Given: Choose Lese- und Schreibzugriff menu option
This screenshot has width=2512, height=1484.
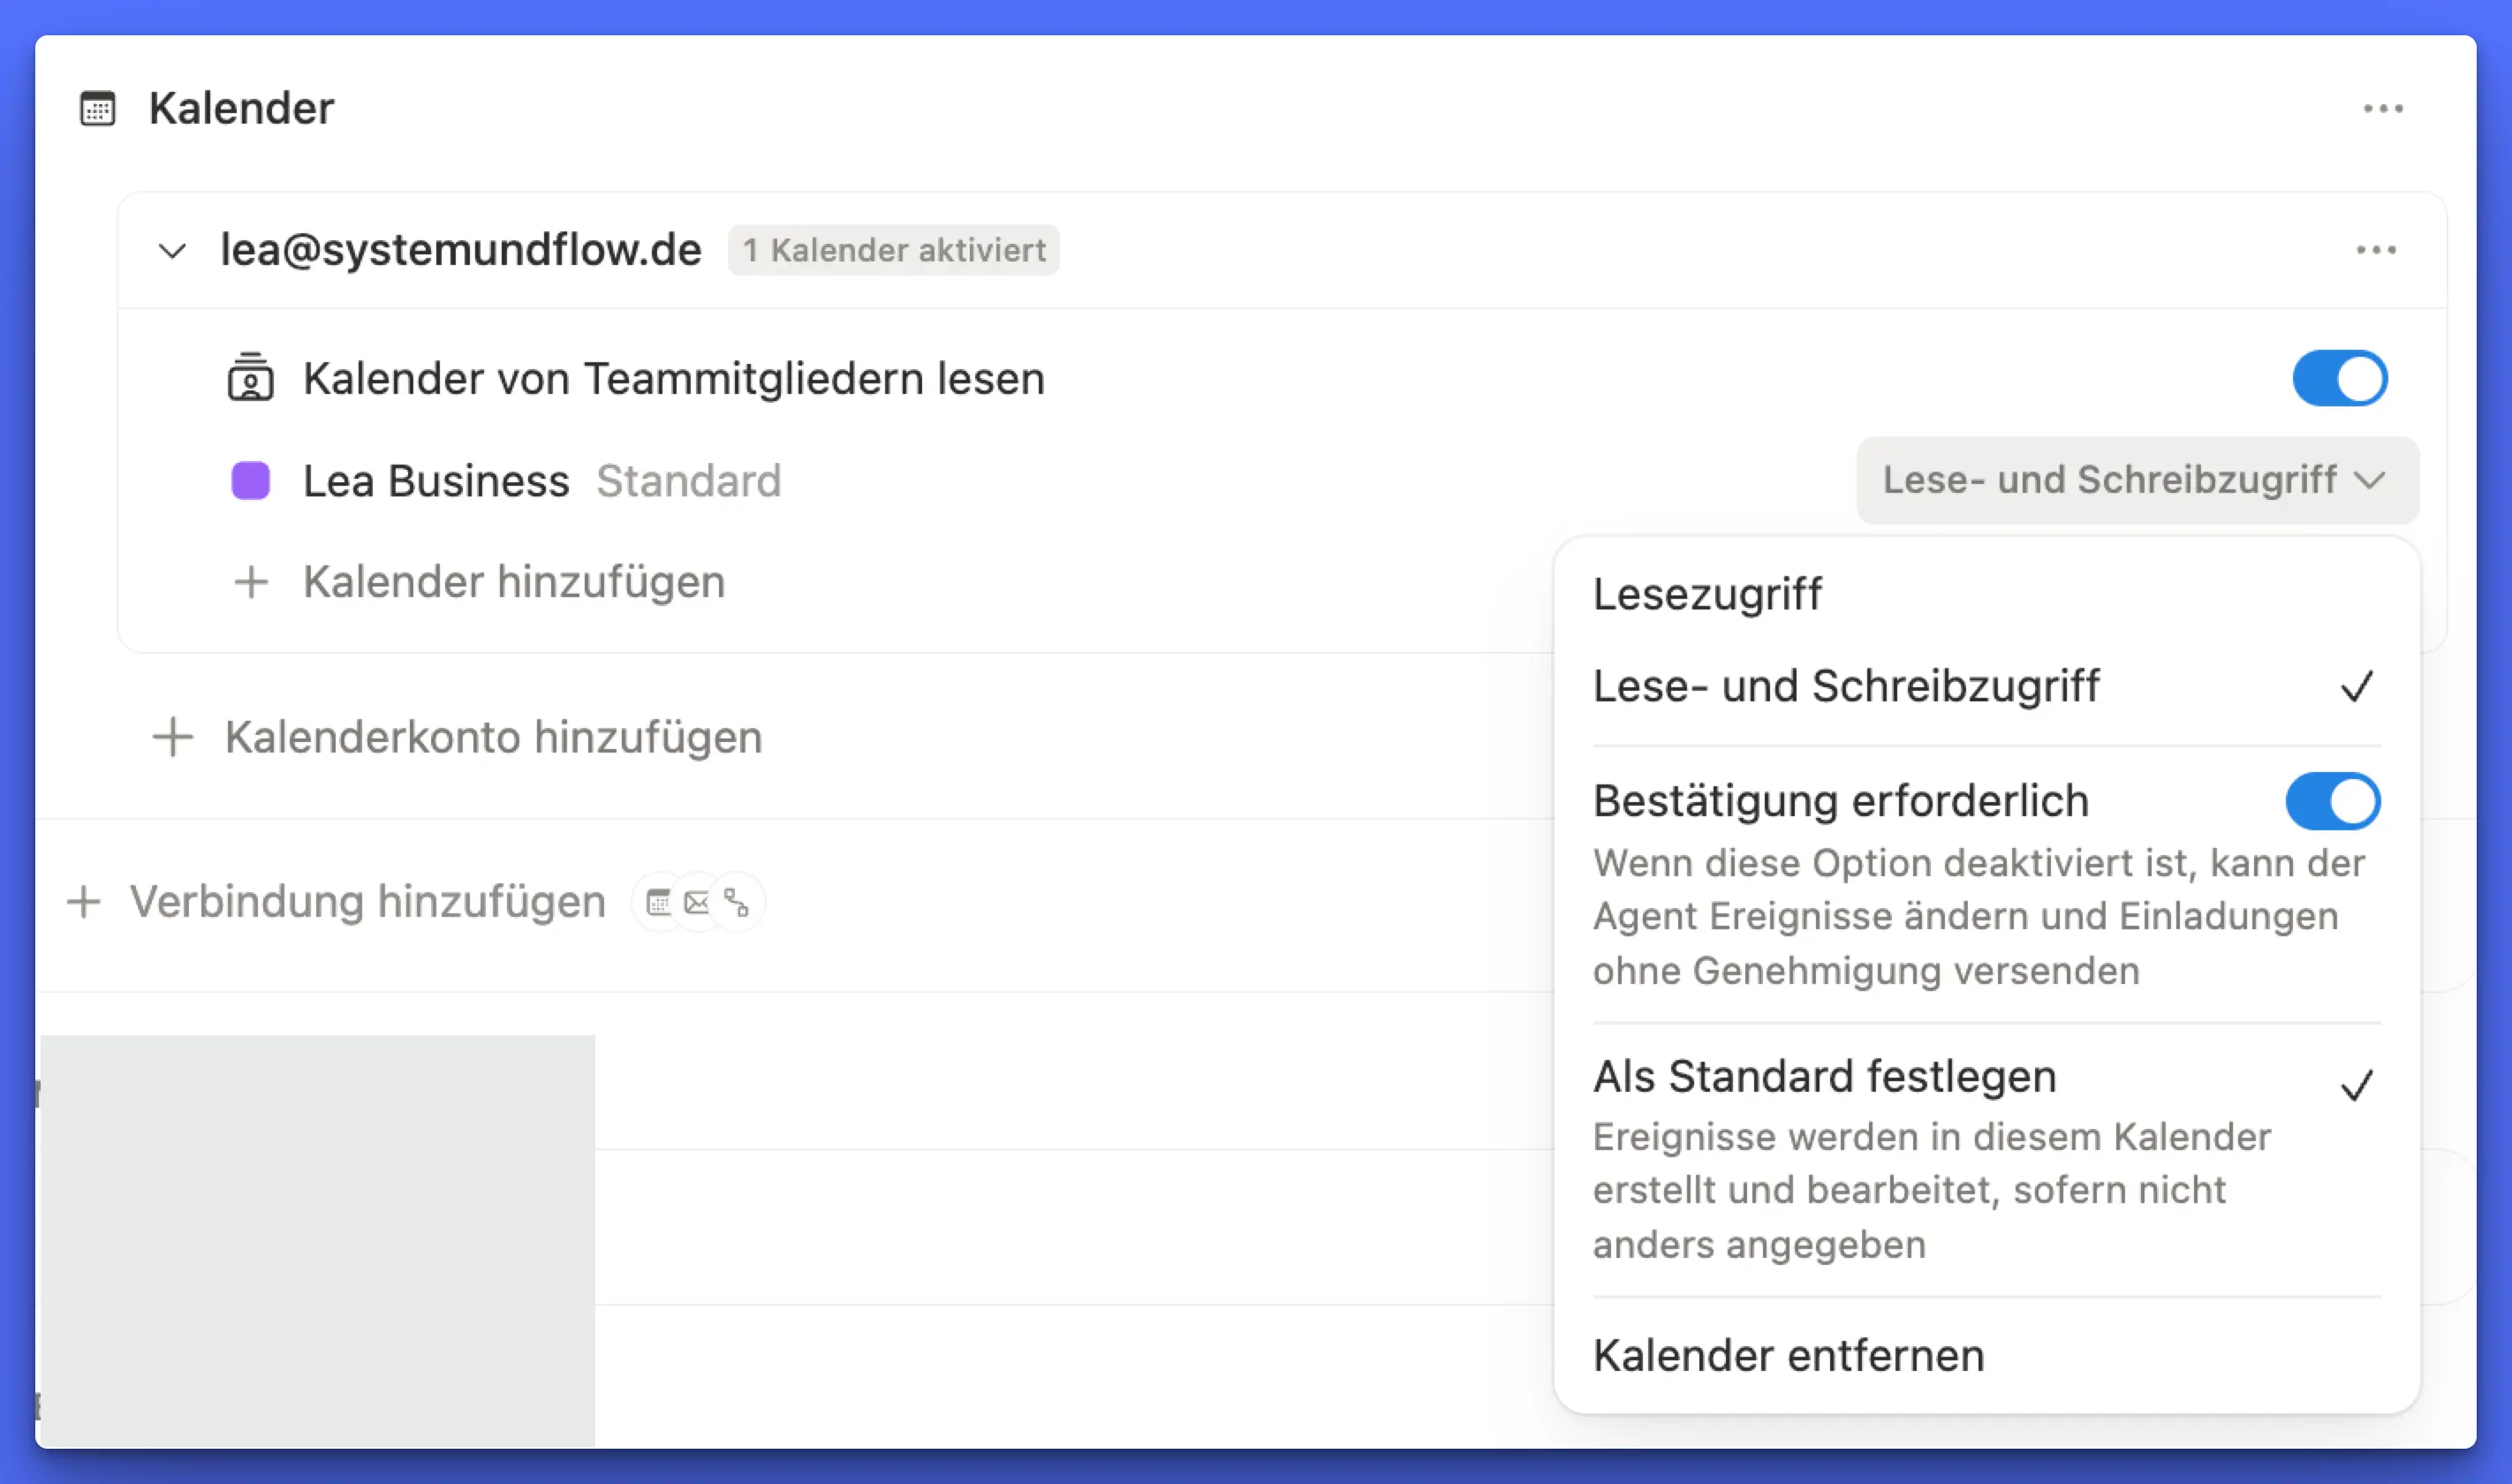Looking at the screenshot, I should coord(1845,687).
